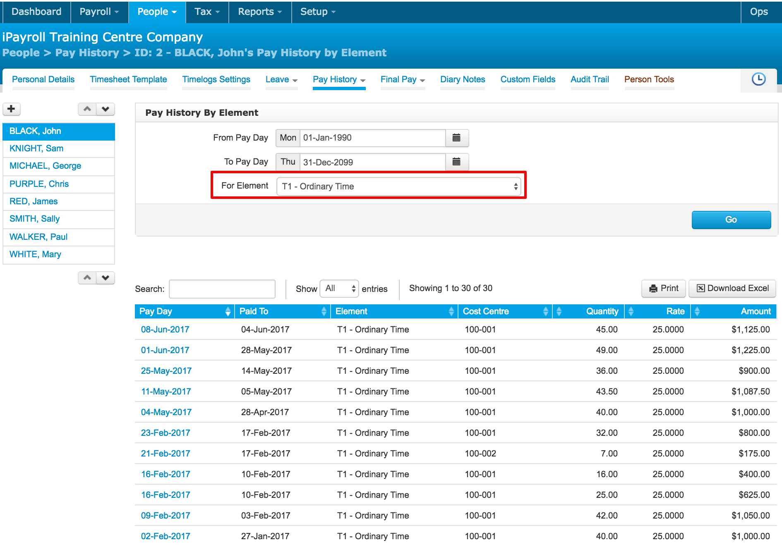Click the up arrow below the people list
Screen dimensions: 782x545
(87, 278)
